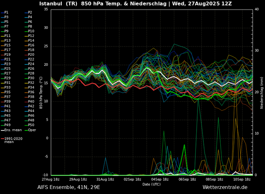Click the Oper legend entry
The height and width of the screenshot is (194, 265).
[30, 130]
